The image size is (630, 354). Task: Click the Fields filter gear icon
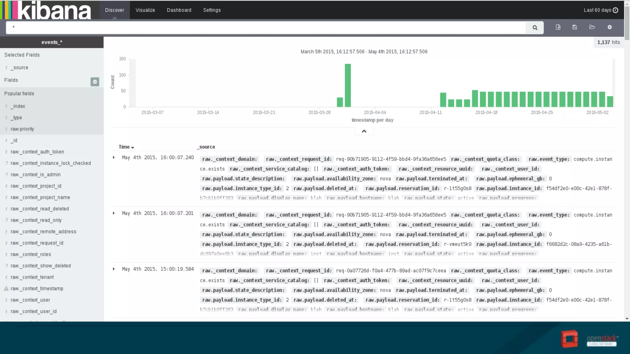(95, 82)
